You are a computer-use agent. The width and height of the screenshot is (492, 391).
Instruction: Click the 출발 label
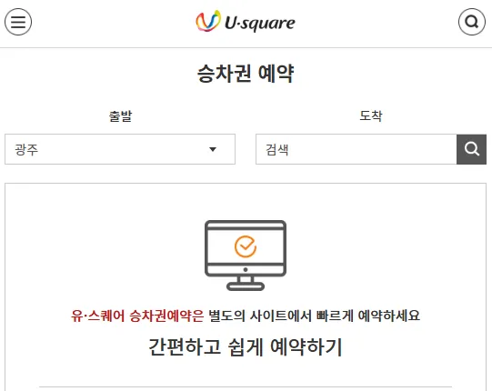click(120, 116)
